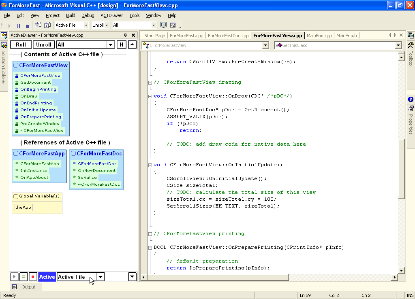
Task: Open the Output tab
Action: pyautogui.click(x=26, y=287)
